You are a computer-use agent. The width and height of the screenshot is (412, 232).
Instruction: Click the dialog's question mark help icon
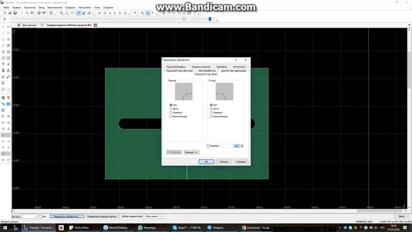point(236,60)
